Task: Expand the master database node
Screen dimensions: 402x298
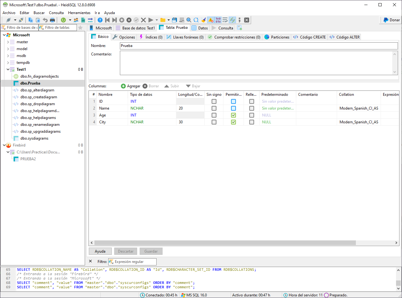Action: pyautogui.click(x=8, y=42)
